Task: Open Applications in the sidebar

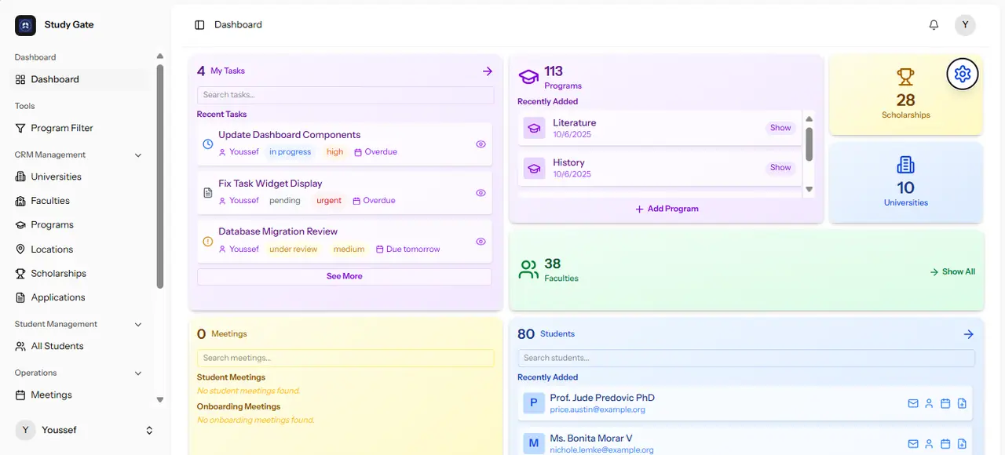Action: [80, 297]
